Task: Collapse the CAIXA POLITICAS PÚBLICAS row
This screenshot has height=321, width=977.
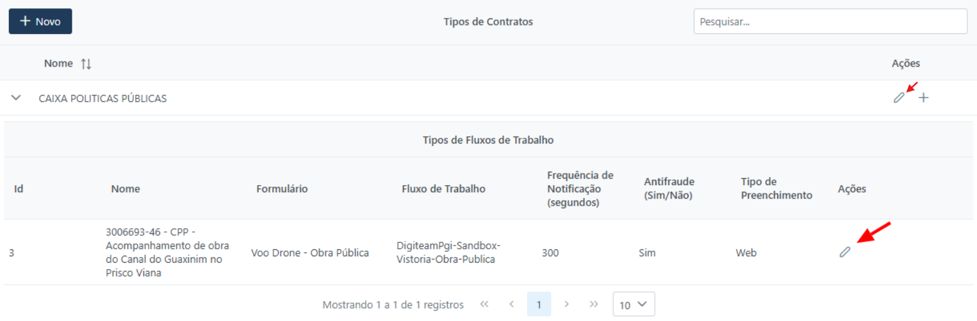Action: (17, 98)
